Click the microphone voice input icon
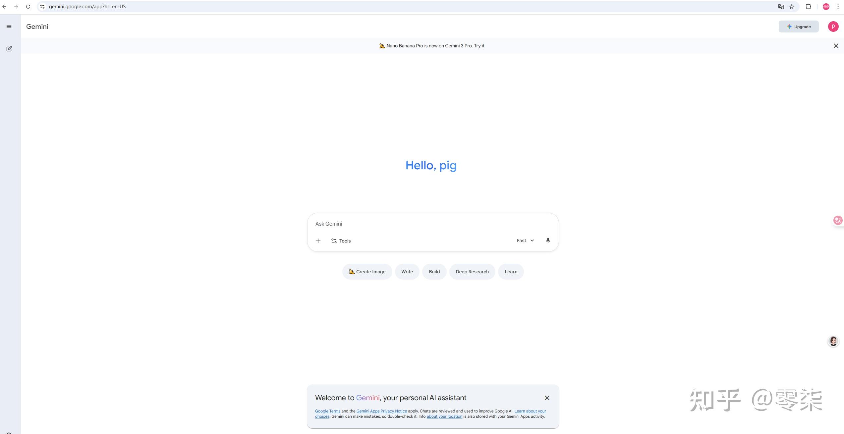Image resolution: width=844 pixels, height=434 pixels. (548, 241)
